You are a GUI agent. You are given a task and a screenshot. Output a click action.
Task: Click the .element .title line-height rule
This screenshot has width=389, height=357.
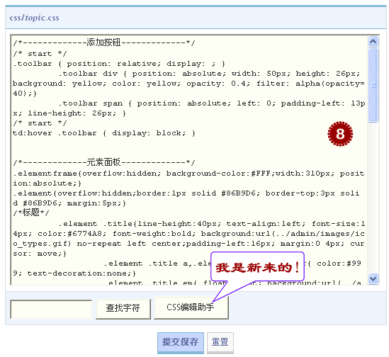point(188,239)
